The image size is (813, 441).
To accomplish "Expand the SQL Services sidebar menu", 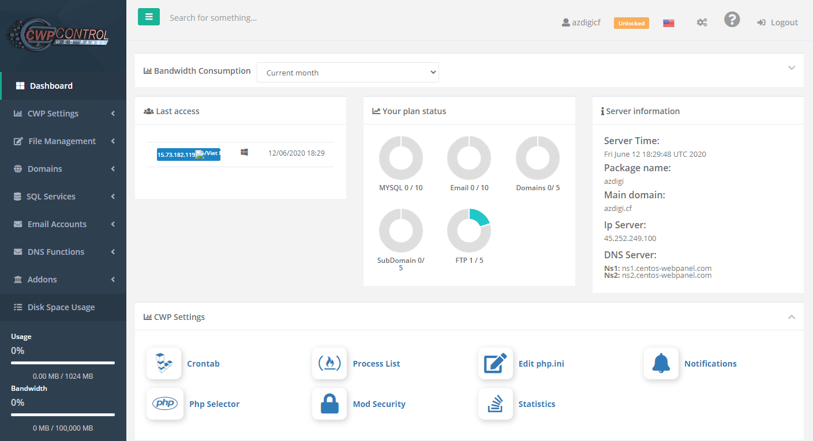I will pyautogui.click(x=51, y=197).
